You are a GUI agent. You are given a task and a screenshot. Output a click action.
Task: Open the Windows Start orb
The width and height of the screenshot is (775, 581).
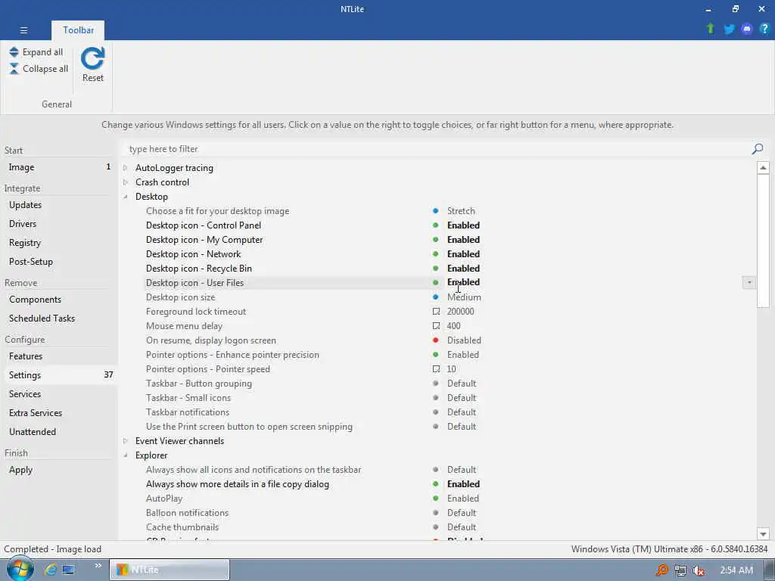(x=20, y=569)
